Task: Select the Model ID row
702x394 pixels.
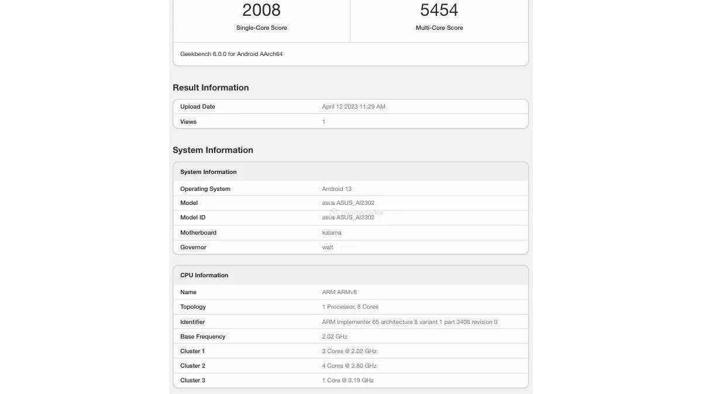Action: pyautogui.click(x=351, y=217)
